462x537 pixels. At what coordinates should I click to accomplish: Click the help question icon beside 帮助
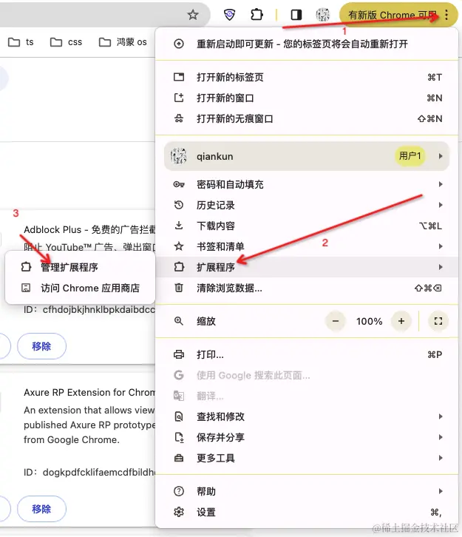click(179, 491)
